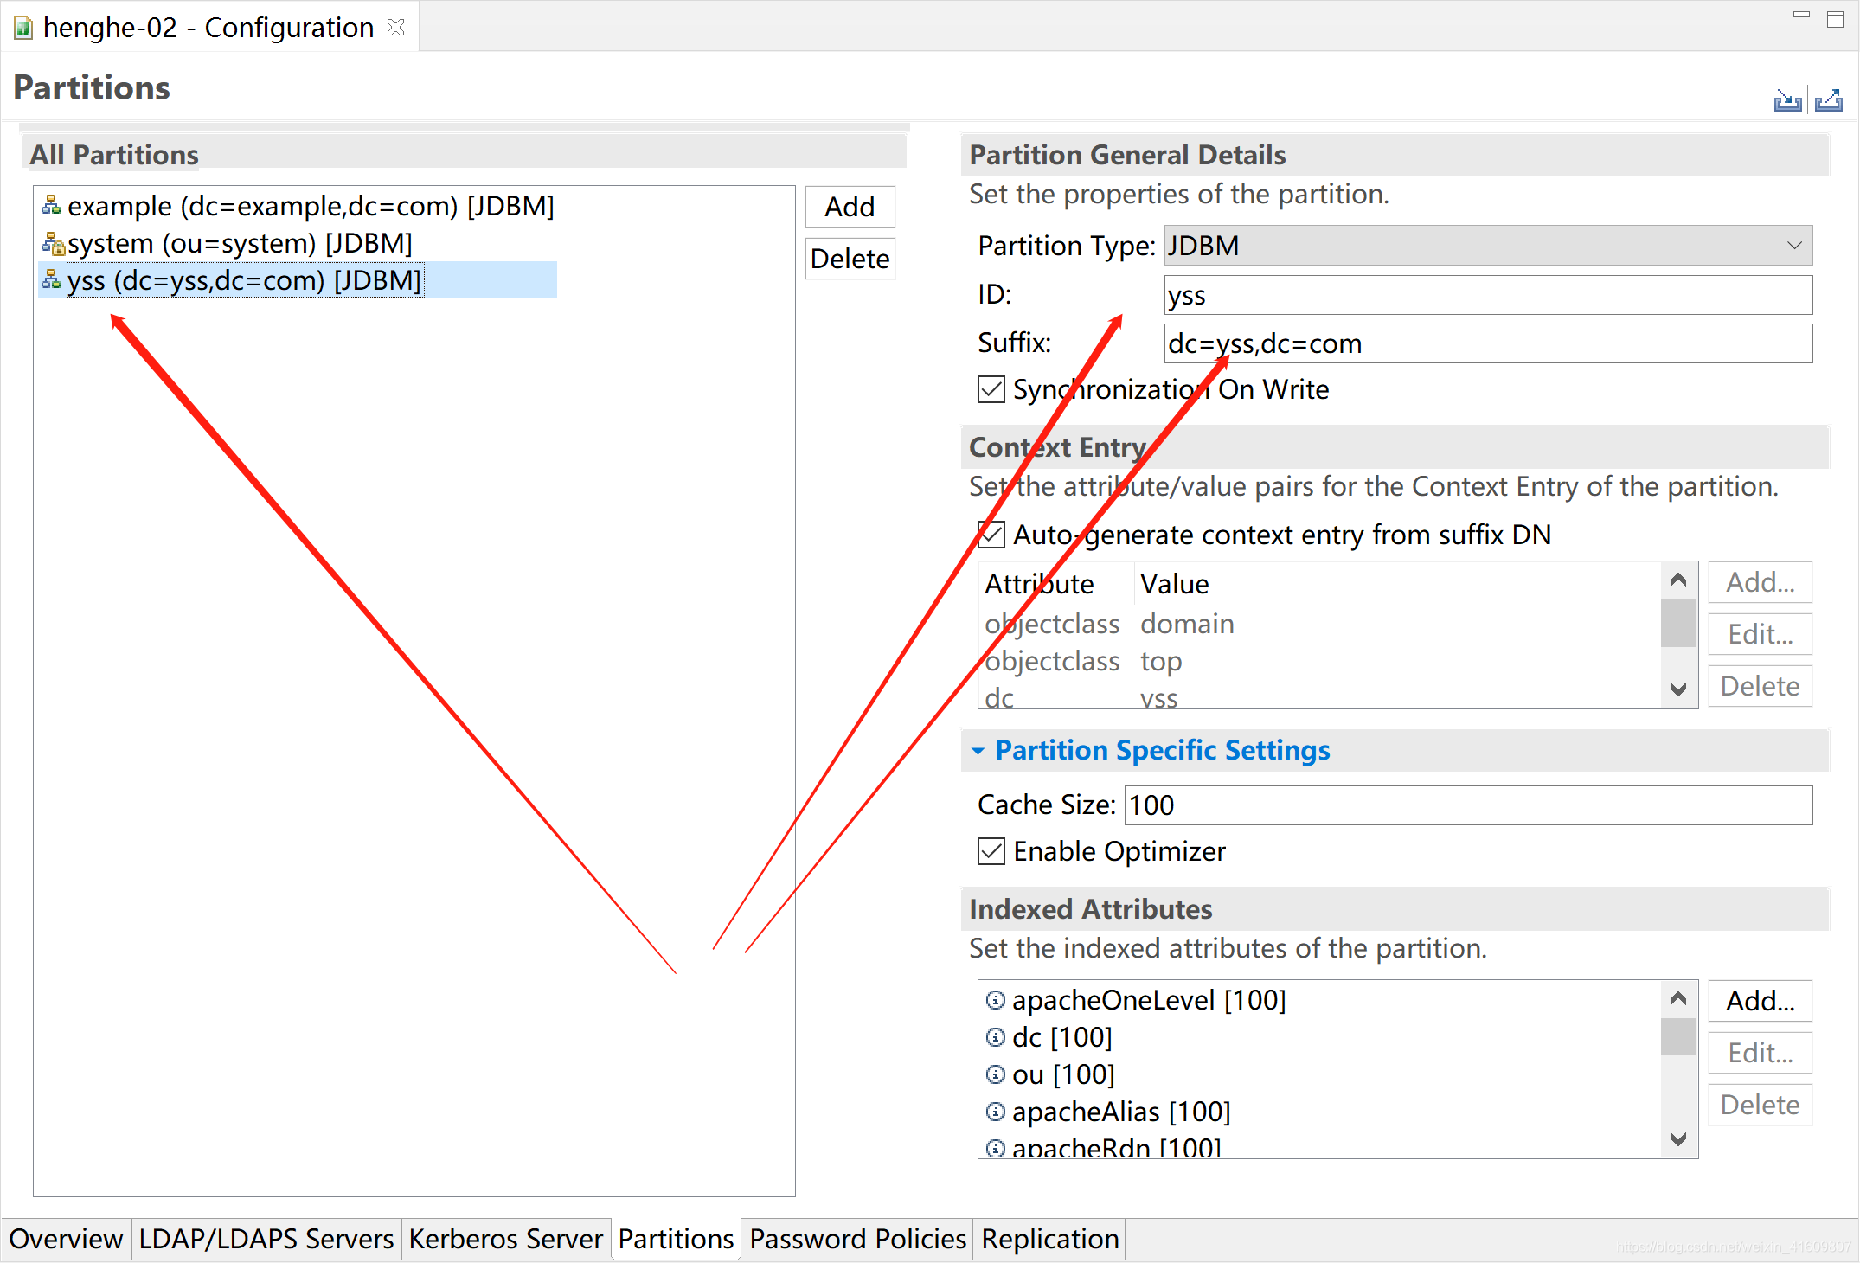Maximize the editor view

pos(1835,19)
